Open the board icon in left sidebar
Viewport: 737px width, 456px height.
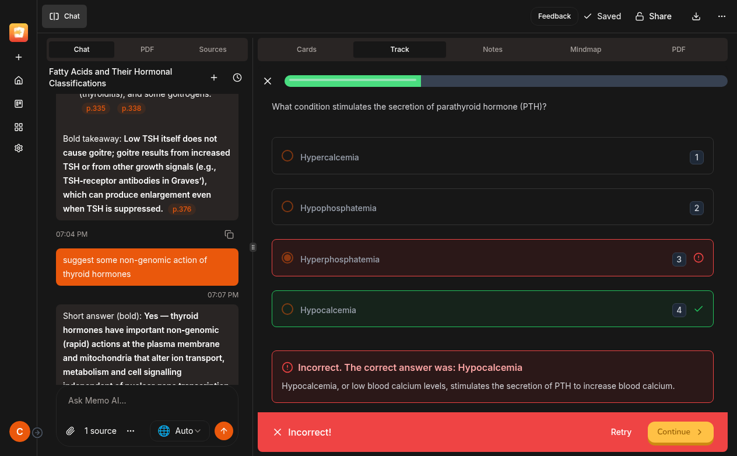click(19, 104)
